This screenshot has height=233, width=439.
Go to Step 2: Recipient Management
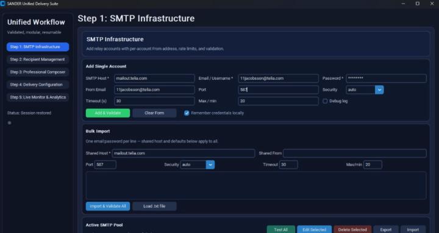[x=38, y=60]
